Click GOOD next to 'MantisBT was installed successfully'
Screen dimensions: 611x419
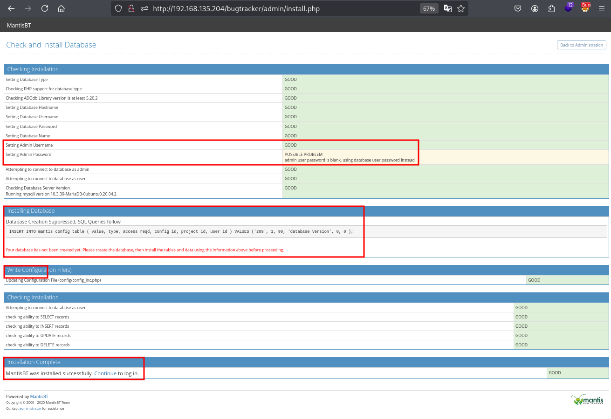click(x=555, y=373)
